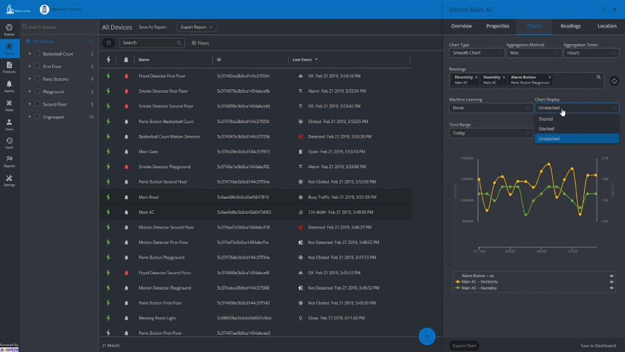This screenshot has width=625, height=352.
Task: Click green power icon of Main AC row
Action: 108,212
